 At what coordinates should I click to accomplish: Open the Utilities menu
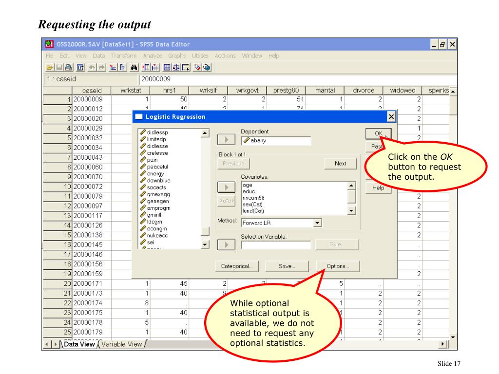pos(200,56)
